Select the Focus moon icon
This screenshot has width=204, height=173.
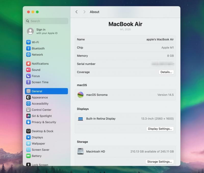click(28, 76)
